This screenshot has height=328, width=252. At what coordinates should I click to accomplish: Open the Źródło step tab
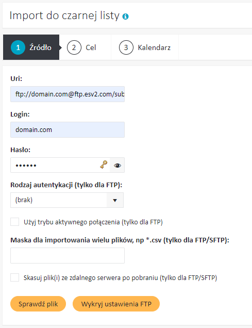pos(31,47)
